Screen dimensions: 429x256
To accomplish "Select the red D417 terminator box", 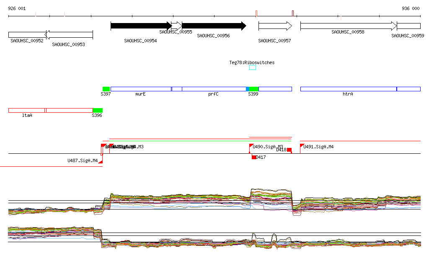I will pos(254,157).
